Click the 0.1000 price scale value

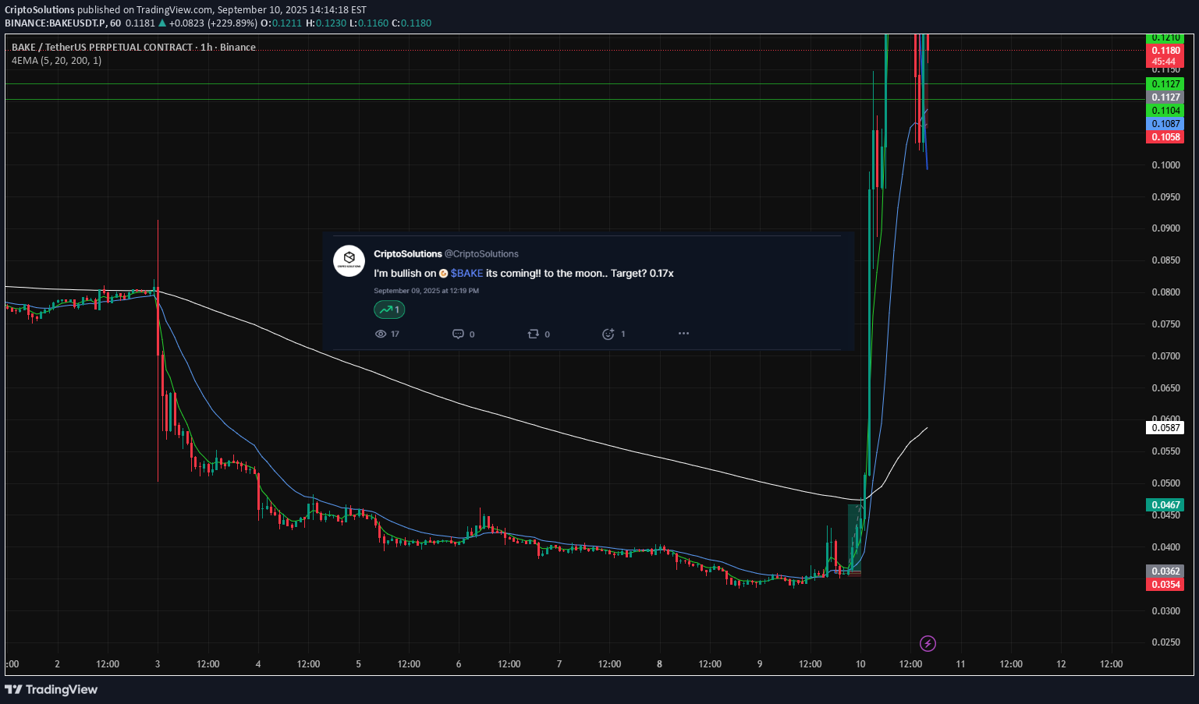pos(1165,165)
